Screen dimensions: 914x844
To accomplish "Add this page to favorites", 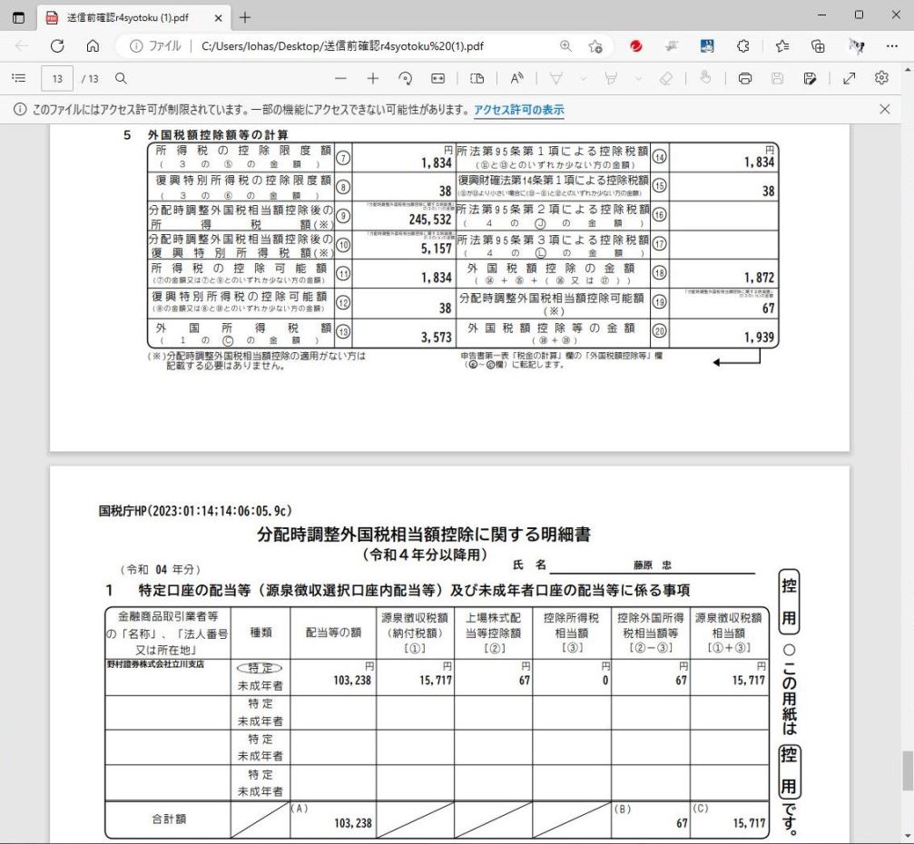I will coord(595,46).
